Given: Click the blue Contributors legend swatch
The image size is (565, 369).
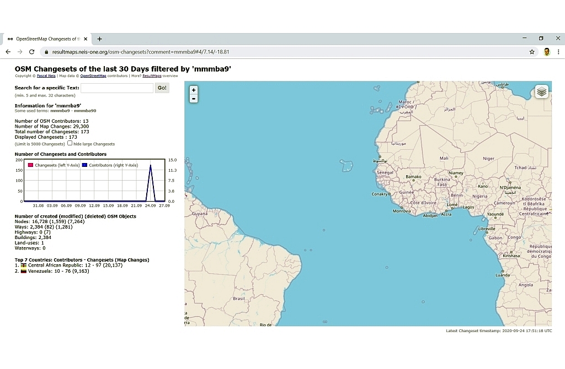Looking at the screenshot, I should point(84,165).
